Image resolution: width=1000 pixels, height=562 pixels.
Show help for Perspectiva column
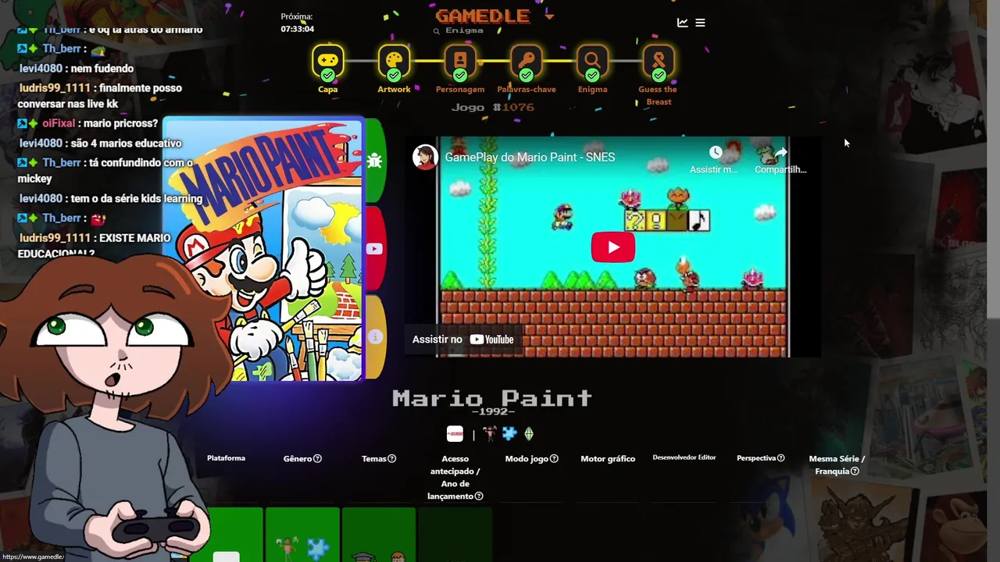pyautogui.click(x=780, y=458)
